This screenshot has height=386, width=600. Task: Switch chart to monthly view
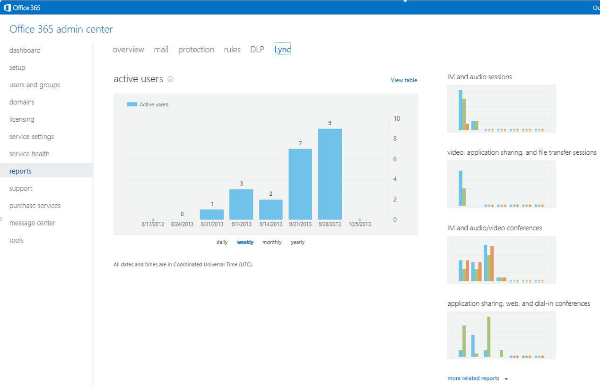click(x=272, y=242)
